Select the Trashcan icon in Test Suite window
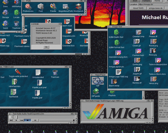The width and height of the screenshot is (168, 133). pos(55,72)
